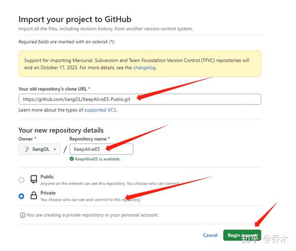Click the caret arrow on Owner selector
This screenshot has width=296, height=251.
[x=54, y=149]
